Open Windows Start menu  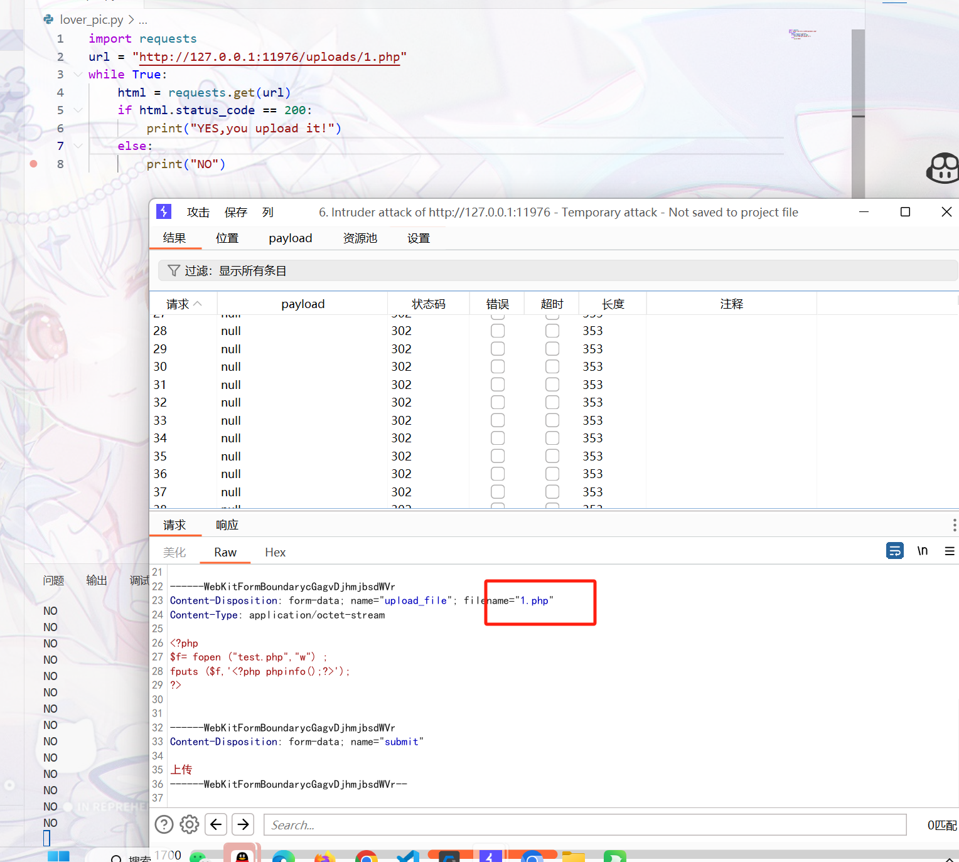[x=58, y=856]
